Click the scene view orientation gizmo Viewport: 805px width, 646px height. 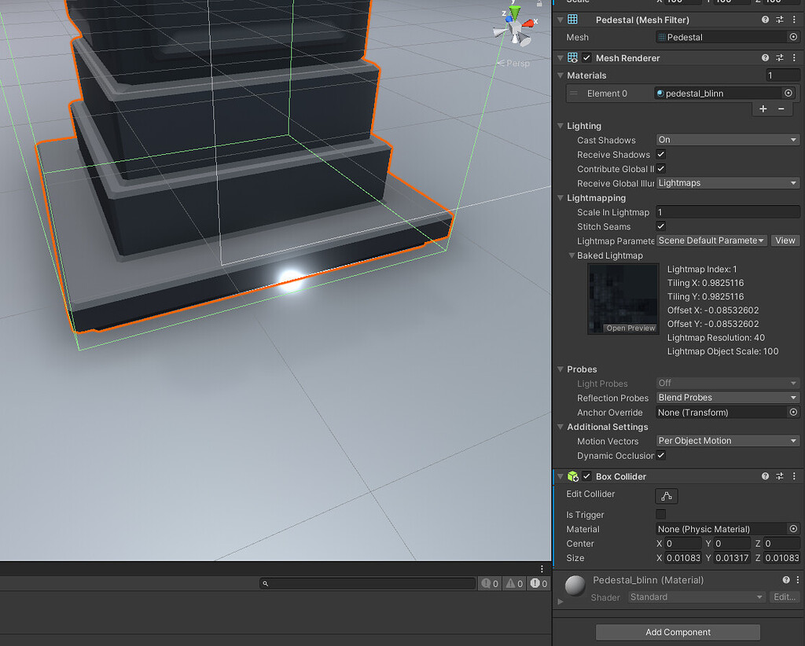click(x=515, y=26)
